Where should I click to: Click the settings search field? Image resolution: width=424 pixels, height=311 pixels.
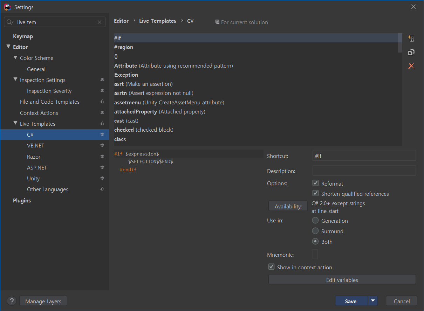(x=54, y=22)
